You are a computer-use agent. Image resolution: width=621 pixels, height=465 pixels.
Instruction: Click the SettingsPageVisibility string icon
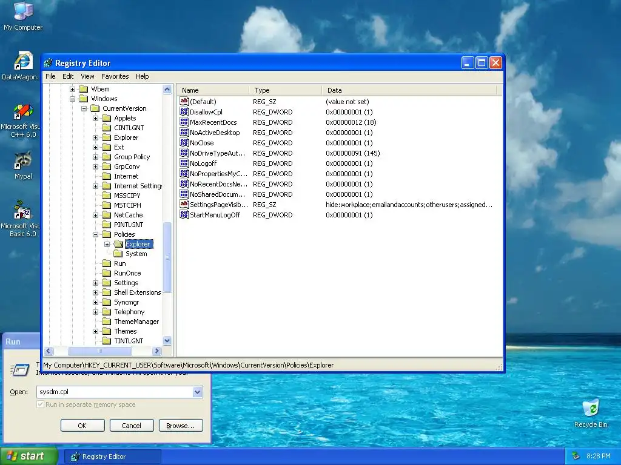(x=184, y=205)
